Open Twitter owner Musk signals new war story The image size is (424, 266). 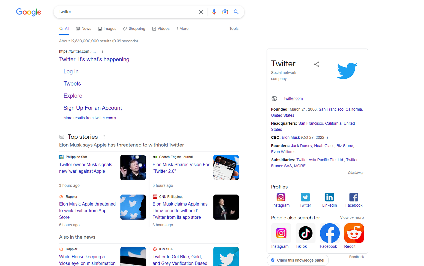[x=86, y=168]
